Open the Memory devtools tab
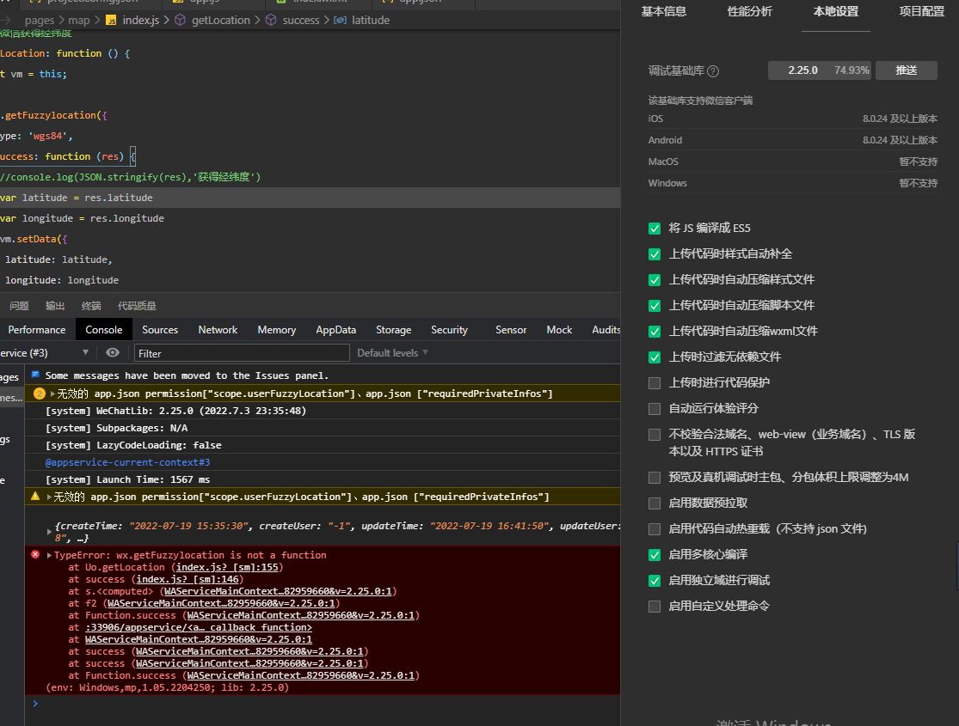The height and width of the screenshot is (726, 959). [x=276, y=329]
